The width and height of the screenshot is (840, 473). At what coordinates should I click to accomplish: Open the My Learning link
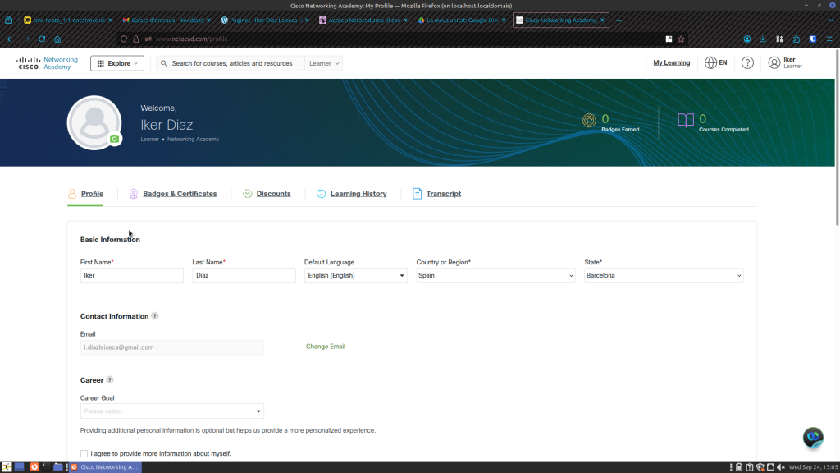671,63
